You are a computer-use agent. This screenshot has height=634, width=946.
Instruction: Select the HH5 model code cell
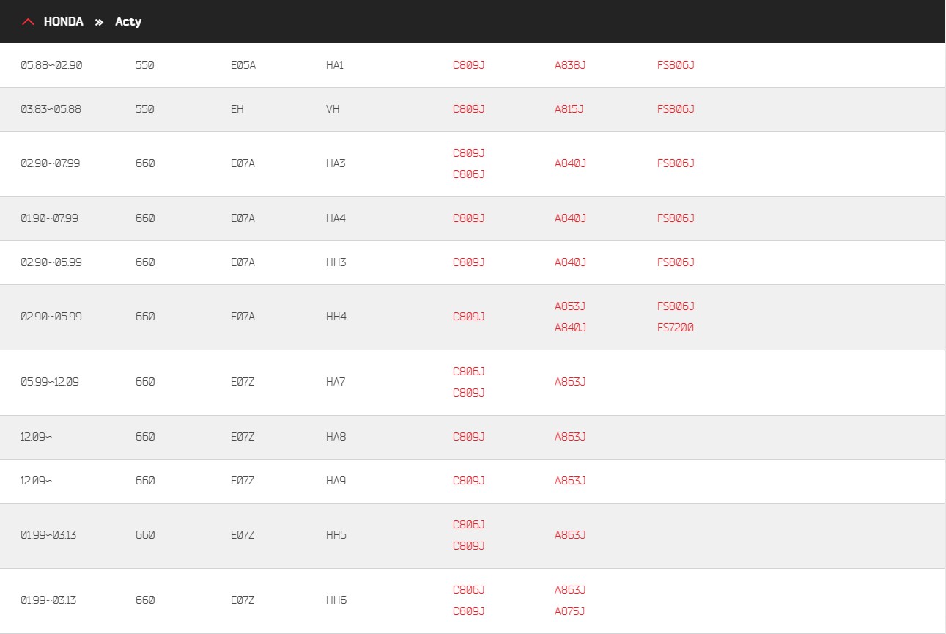(336, 535)
